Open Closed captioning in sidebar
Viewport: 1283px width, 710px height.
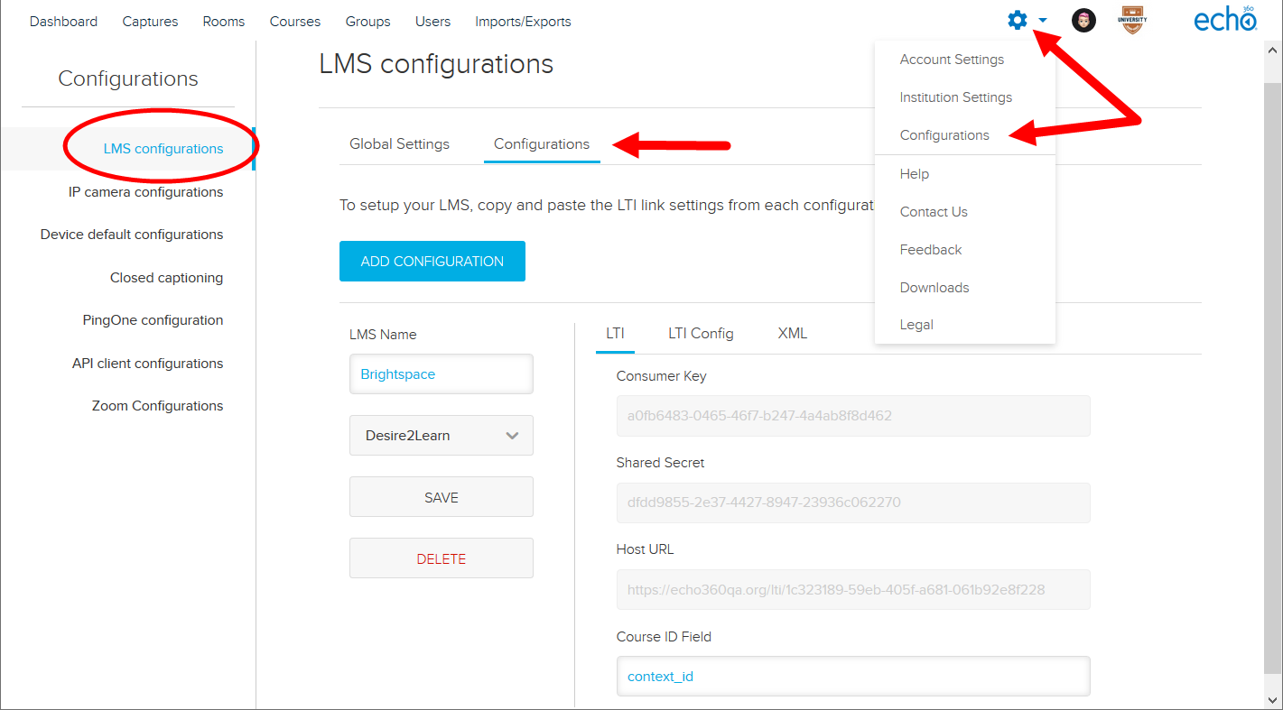(x=166, y=278)
